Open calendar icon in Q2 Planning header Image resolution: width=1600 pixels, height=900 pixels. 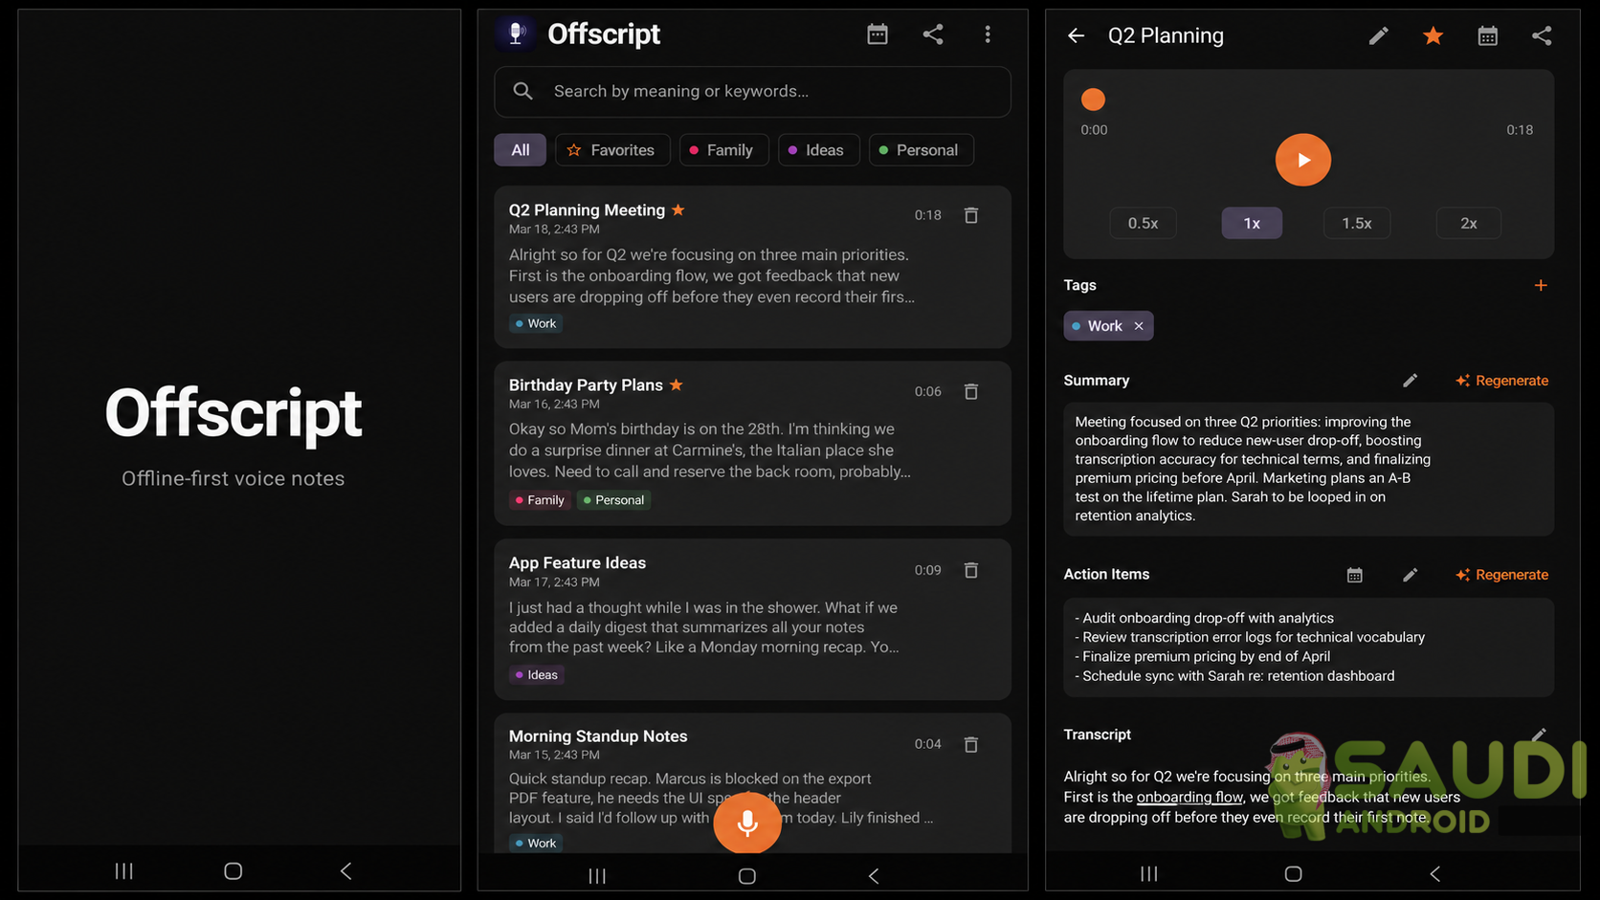1487,35
